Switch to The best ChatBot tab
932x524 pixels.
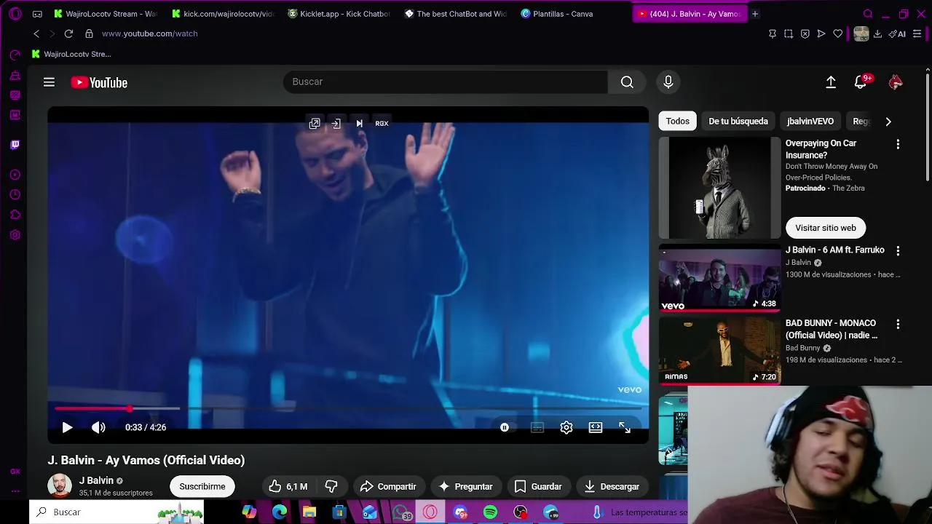pos(457,14)
